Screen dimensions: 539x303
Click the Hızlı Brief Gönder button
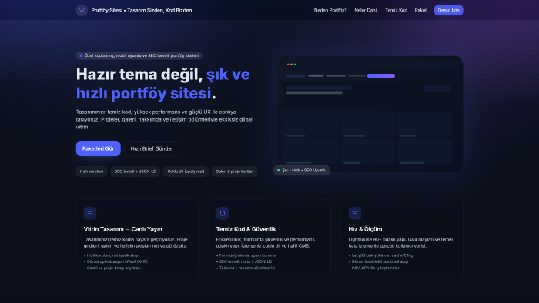tap(152, 148)
